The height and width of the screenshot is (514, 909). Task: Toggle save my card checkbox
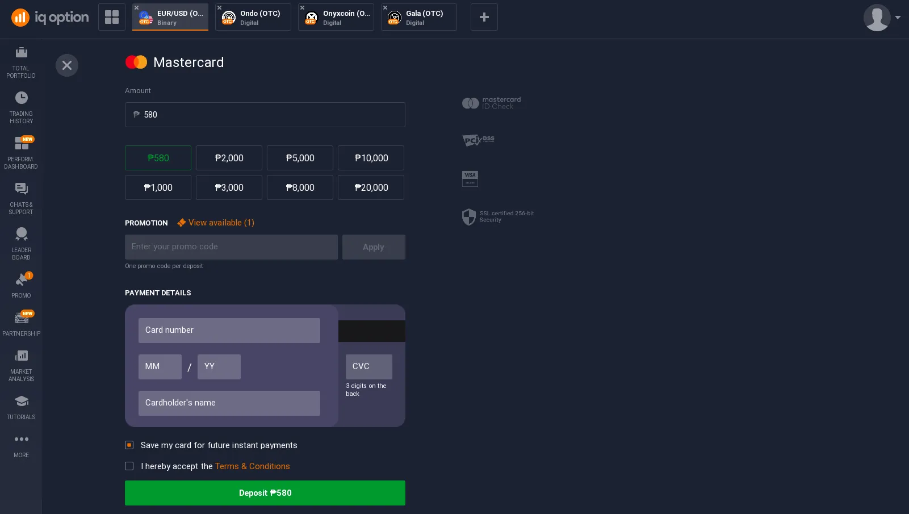click(x=129, y=445)
